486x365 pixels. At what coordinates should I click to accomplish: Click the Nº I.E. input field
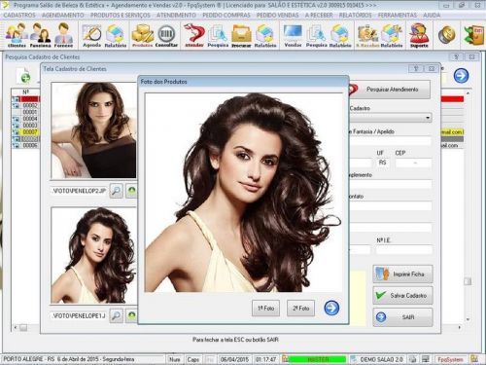[404, 250]
